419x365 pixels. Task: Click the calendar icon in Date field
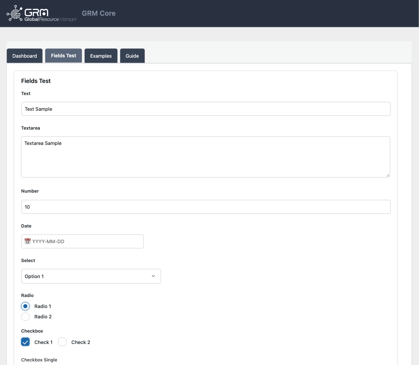click(x=27, y=241)
